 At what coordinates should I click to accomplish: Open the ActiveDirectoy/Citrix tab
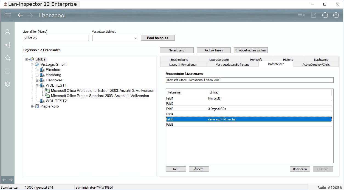[316, 65]
